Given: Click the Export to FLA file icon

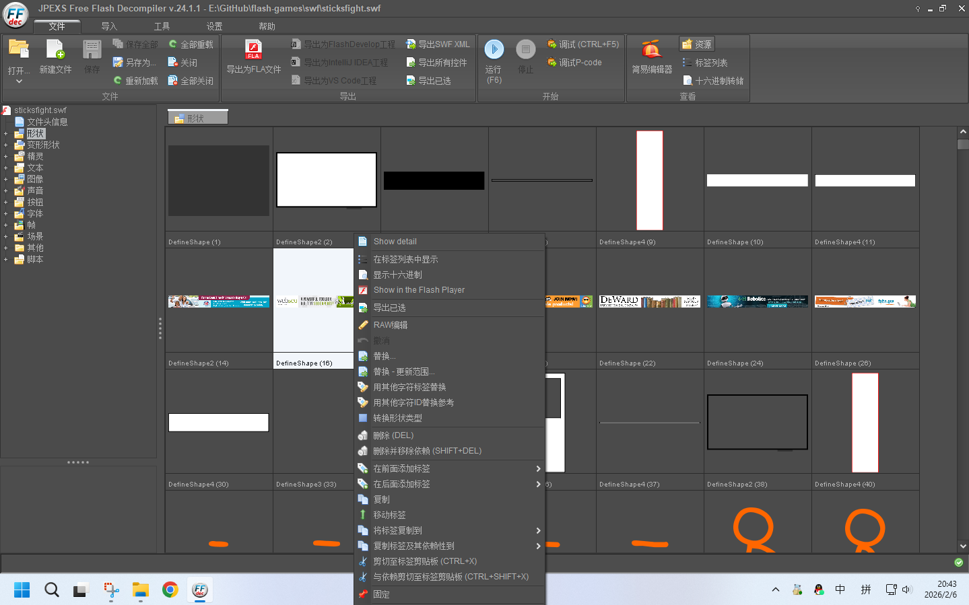Looking at the screenshot, I should pyautogui.click(x=253, y=50).
